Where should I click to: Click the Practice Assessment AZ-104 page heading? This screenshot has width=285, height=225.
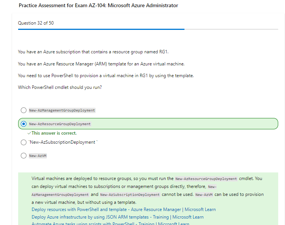click(x=93, y=6)
